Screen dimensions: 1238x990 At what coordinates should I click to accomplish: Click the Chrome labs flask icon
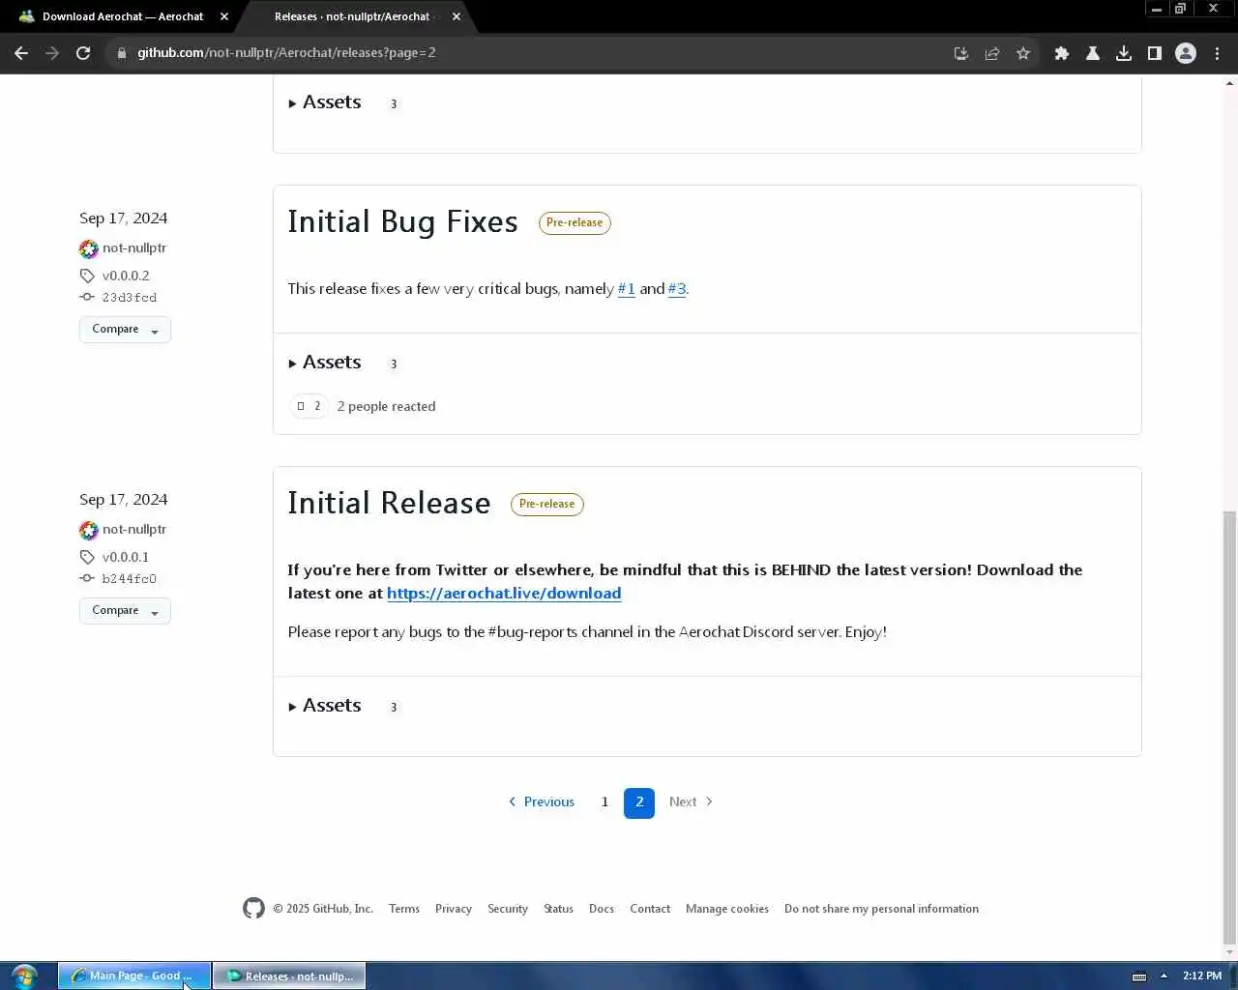(x=1093, y=53)
